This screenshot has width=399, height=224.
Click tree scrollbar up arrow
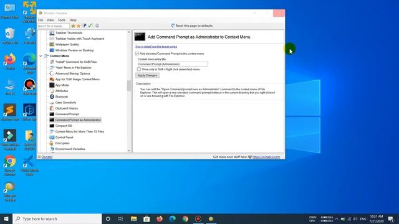click(x=129, y=32)
